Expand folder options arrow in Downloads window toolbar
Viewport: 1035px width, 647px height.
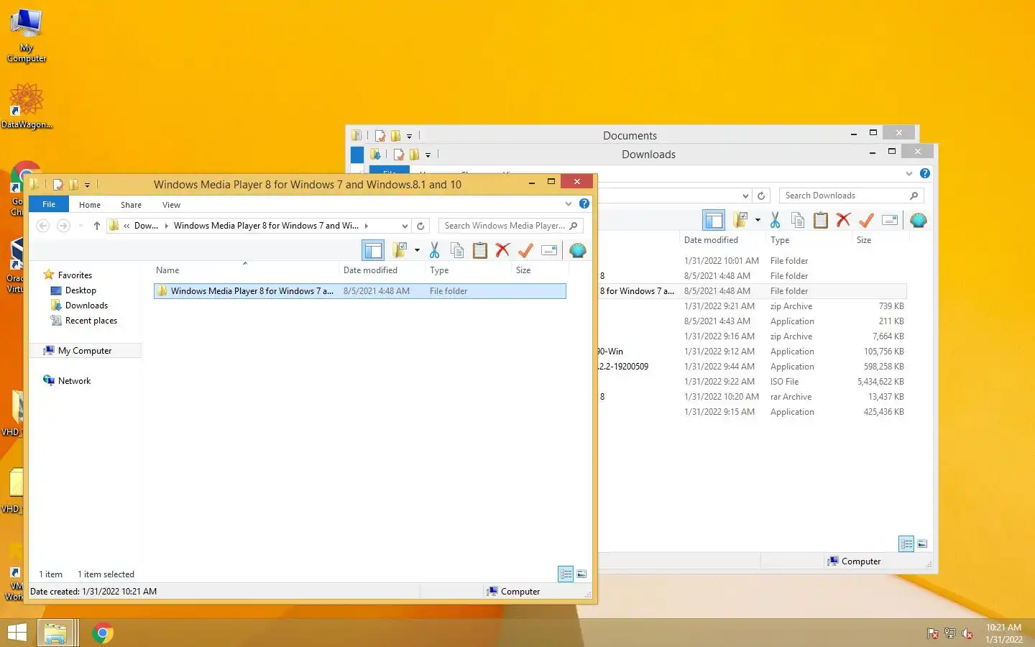coord(758,220)
